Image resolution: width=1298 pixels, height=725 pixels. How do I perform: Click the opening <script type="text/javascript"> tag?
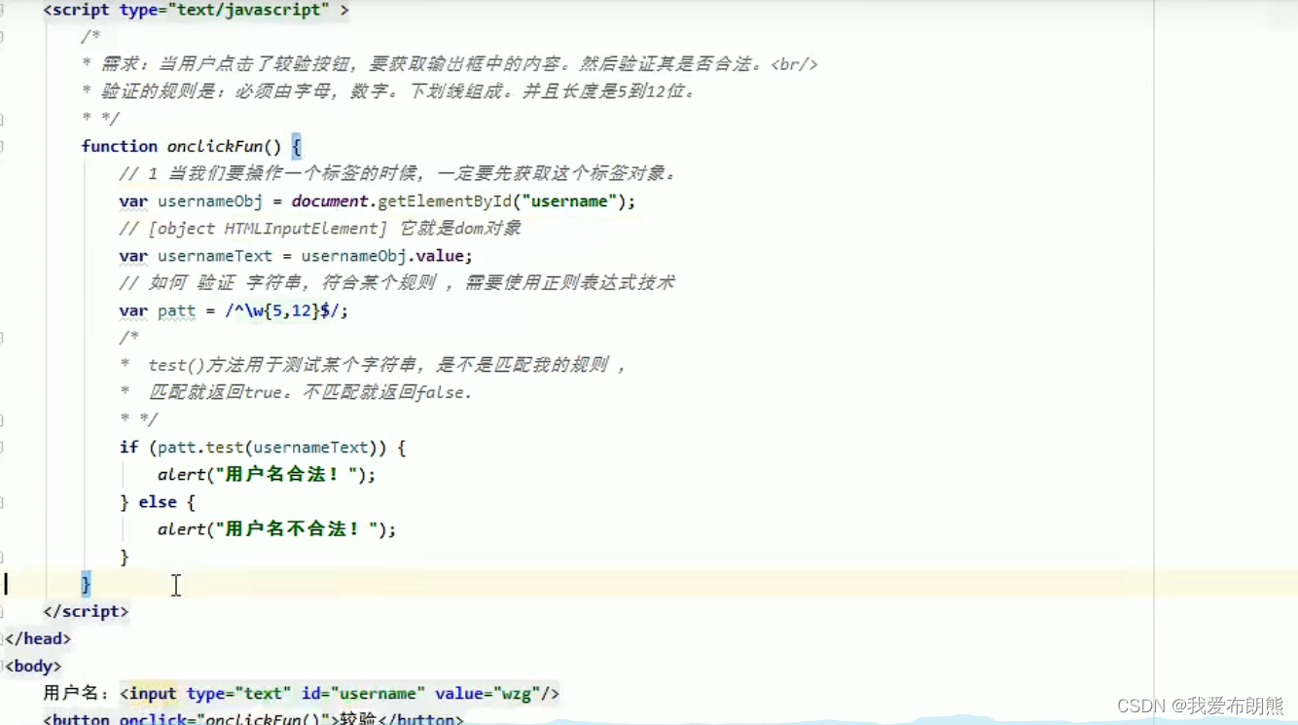(x=197, y=11)
